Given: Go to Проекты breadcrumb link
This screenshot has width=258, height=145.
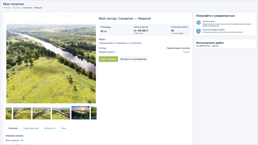Looking at the screenshot, I should pyautogui.click(x=17, y=8).
